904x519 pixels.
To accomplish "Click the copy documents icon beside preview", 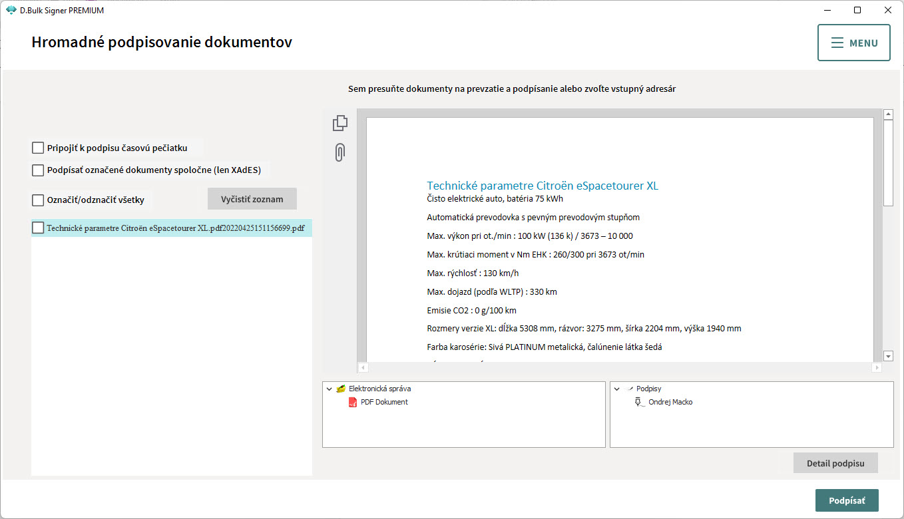I will [x=340, y=123].
